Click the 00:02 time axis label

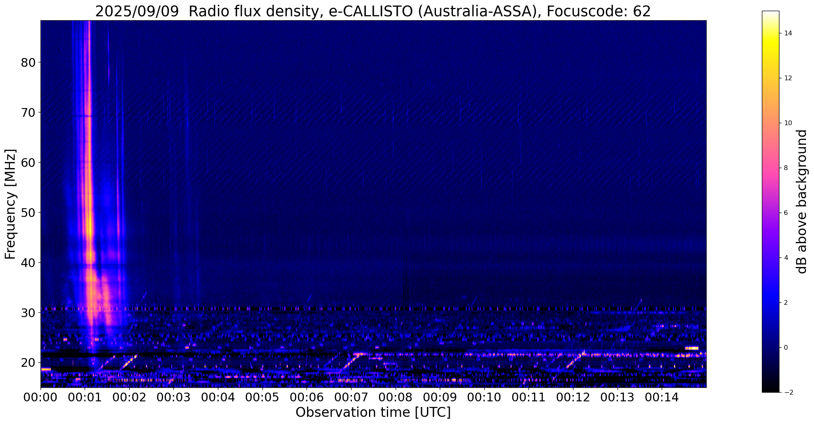[x=130, y=397]
